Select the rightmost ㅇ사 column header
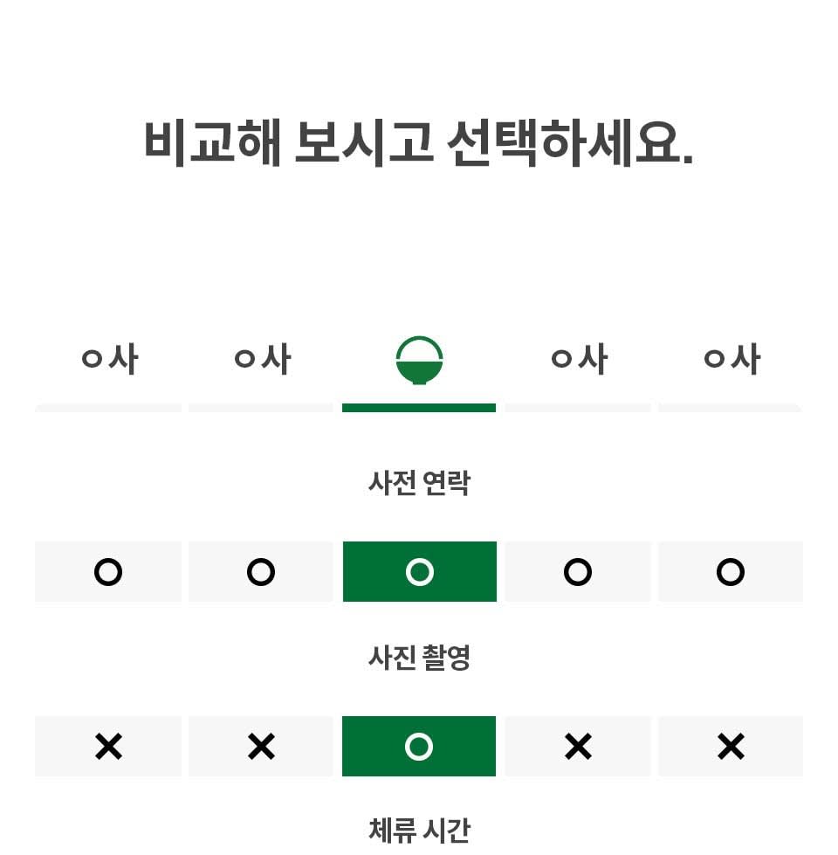The width and height of the screenshot is (838, 855). pos(731,359)
